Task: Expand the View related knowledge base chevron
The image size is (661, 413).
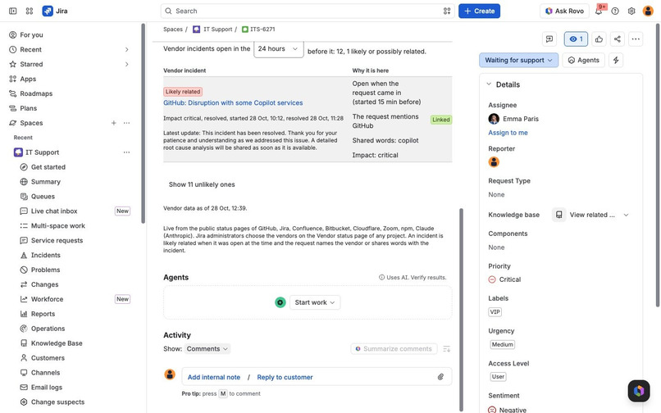Action: tap(626, 215)
